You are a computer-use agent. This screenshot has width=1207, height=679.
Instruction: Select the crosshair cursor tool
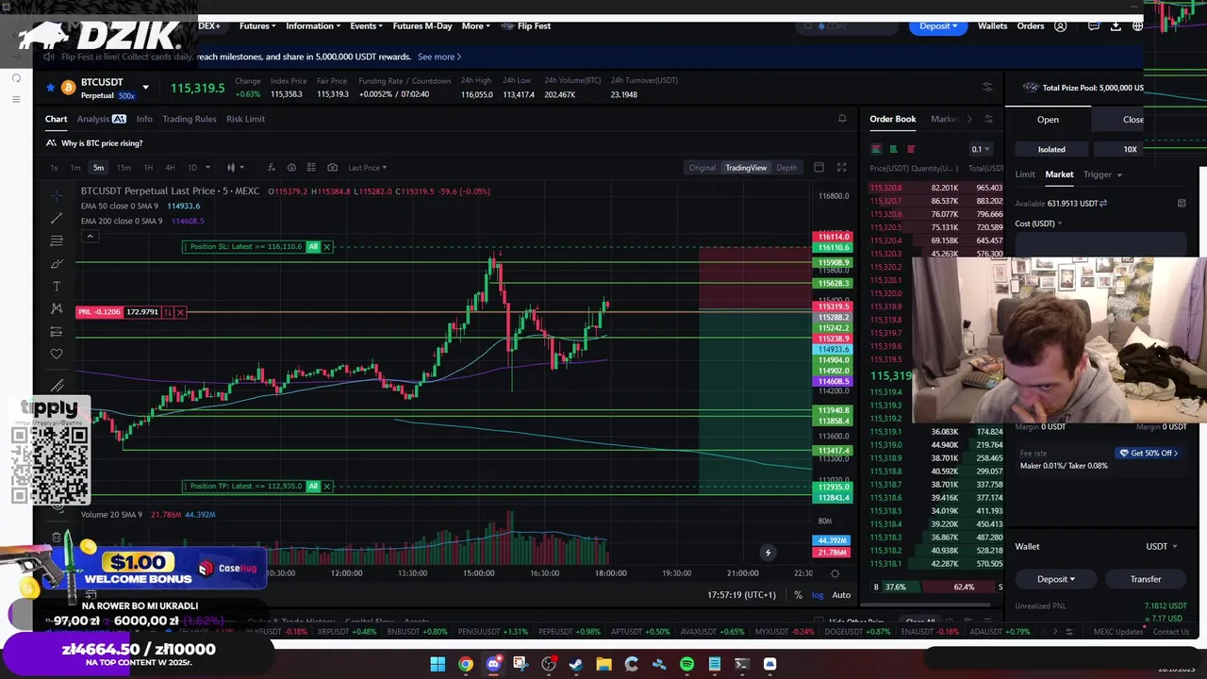click(57, 196)
